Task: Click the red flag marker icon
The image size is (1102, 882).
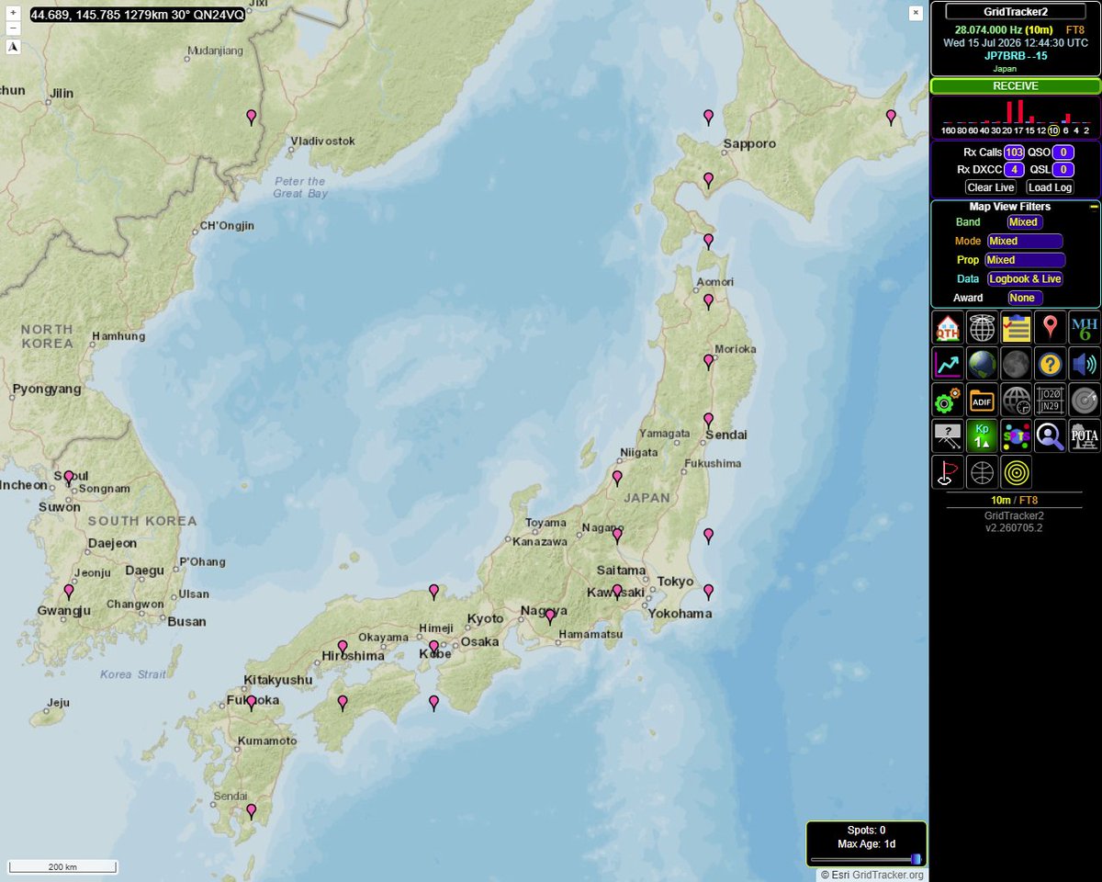Action: point(947,471)
